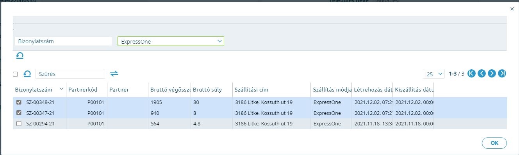Viewport: 519px width, 155px height.
Task: Uncheck the SZ-00347-21 row checkbox
Action: [x=19, y=113]
